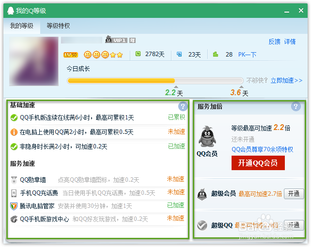Click the 超级QQ grey check icon

(202, 225)
